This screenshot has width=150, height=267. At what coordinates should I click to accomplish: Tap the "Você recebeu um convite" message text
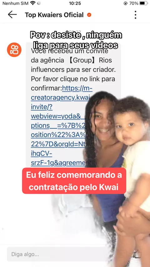70,51
